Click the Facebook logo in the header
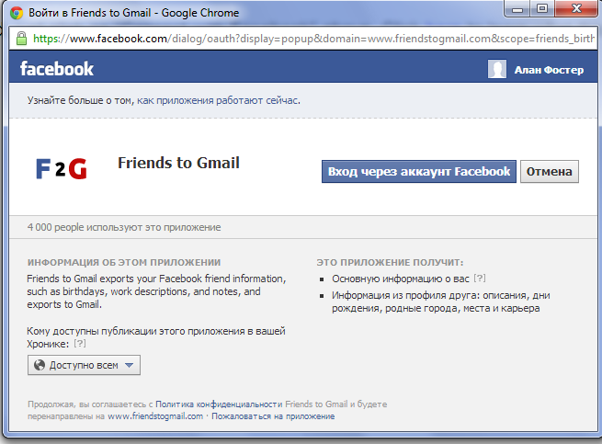The height and width of the screenshot is (444, 602). point(57,69)
